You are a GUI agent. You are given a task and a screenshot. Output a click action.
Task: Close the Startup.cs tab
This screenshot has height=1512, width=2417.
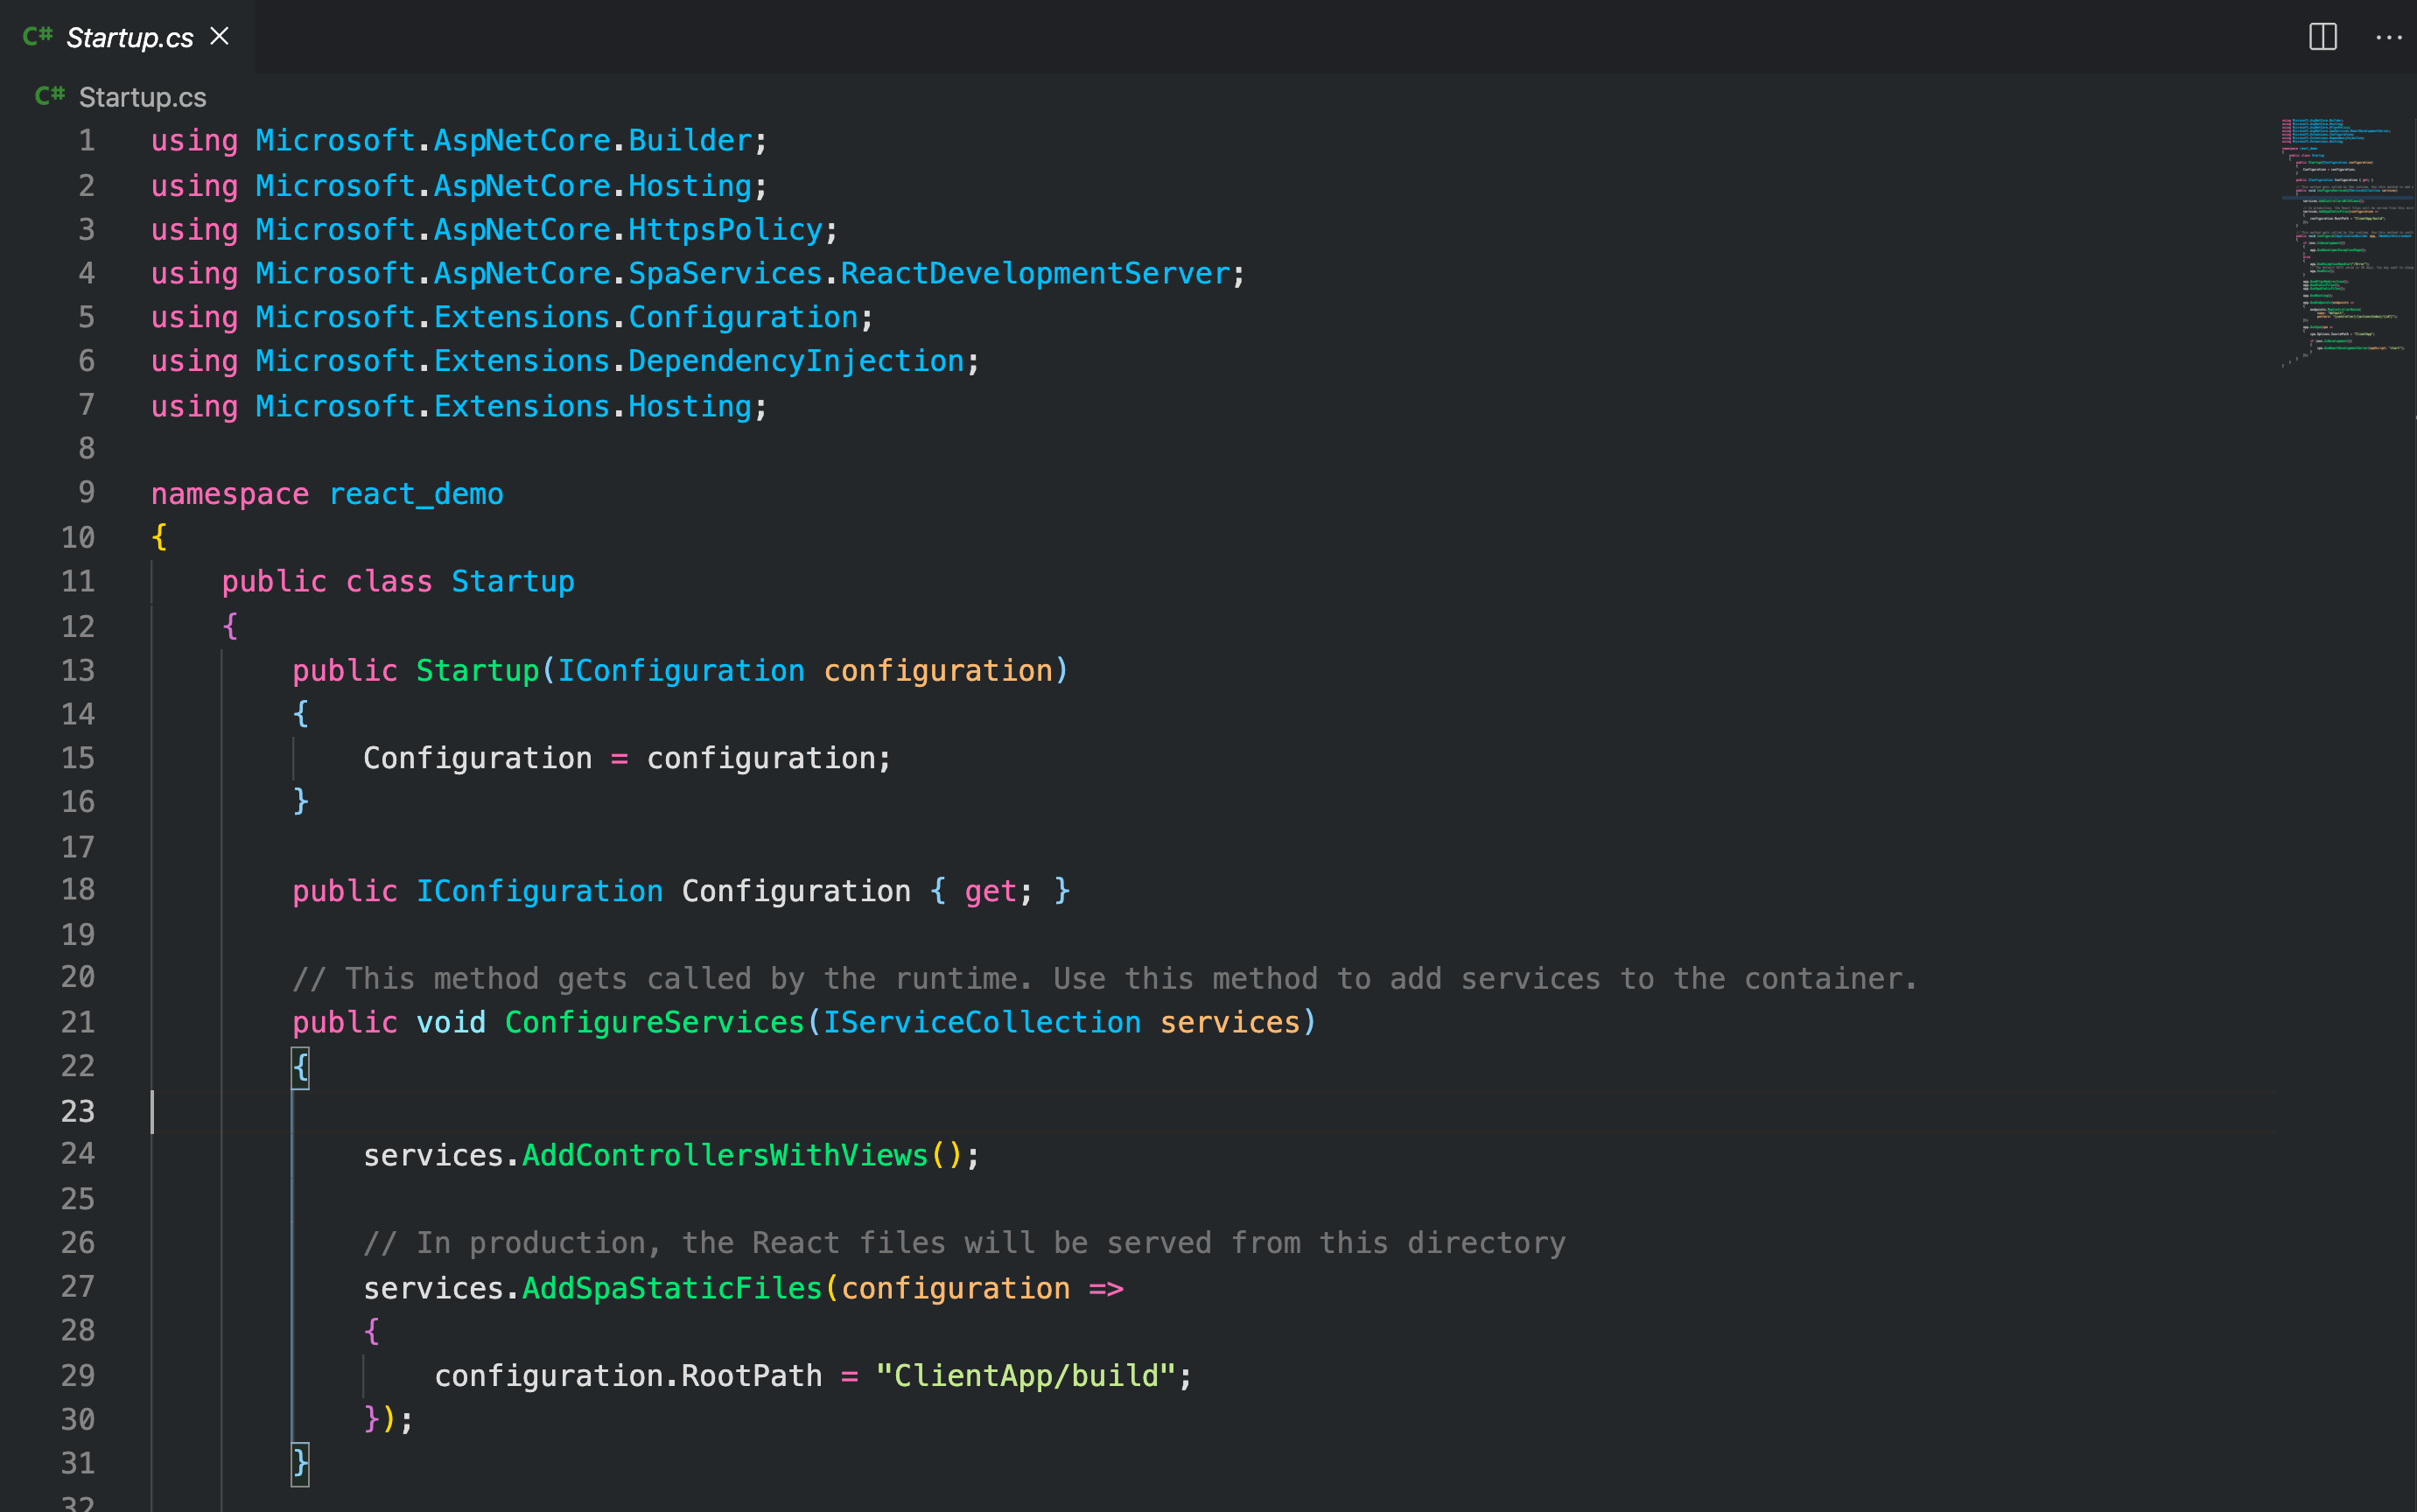[220, 37]
